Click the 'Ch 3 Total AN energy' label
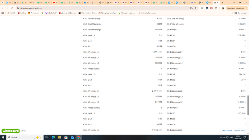This screenshot has width=249, height=140. click(x=92, y=18)
